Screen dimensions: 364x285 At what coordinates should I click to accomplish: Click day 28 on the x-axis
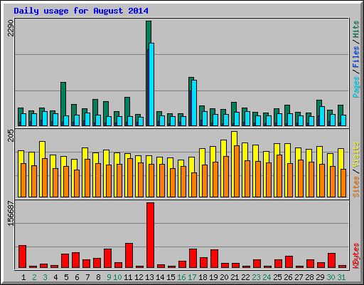(309, 277)
